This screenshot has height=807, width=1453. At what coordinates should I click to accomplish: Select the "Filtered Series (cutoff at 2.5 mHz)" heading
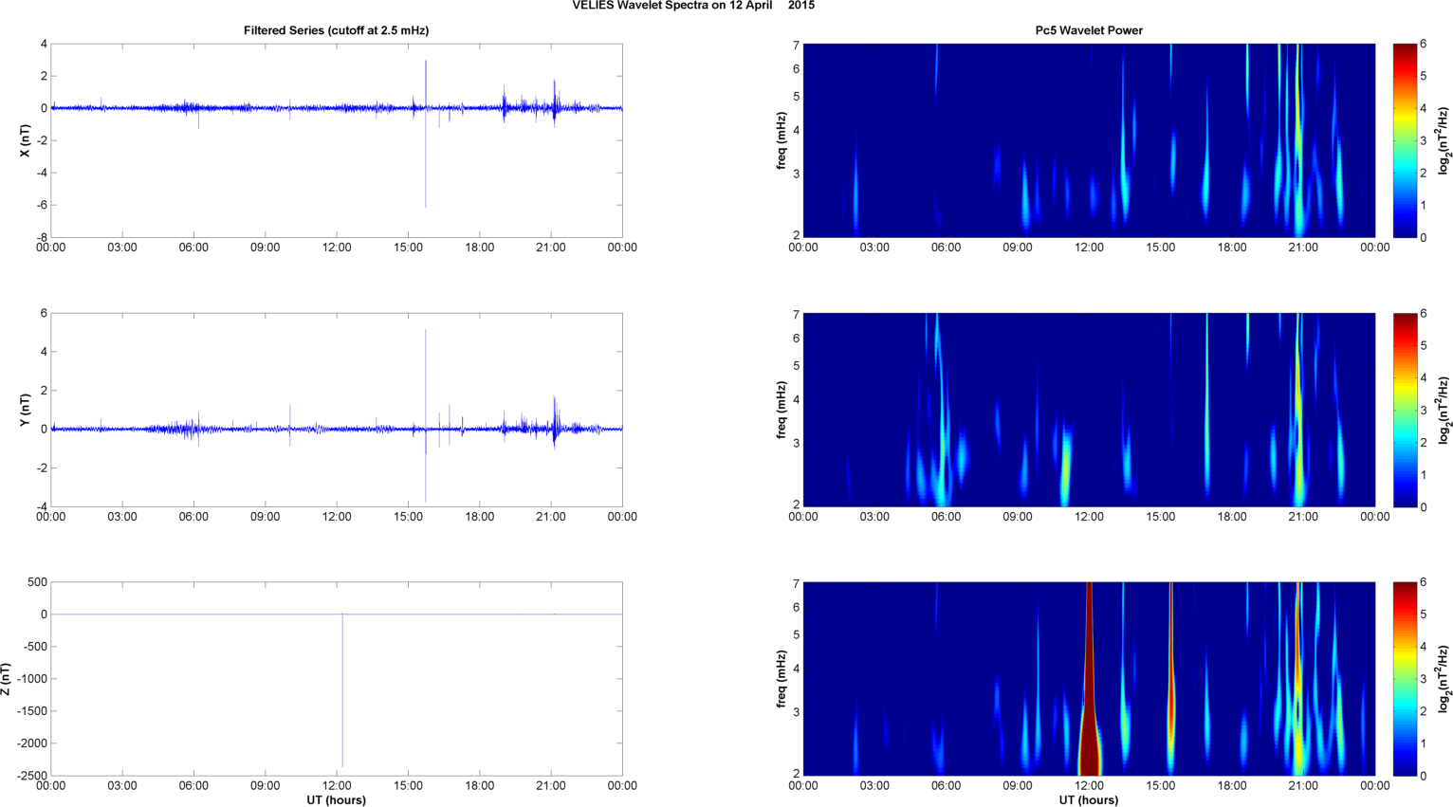tap(337, 30)
